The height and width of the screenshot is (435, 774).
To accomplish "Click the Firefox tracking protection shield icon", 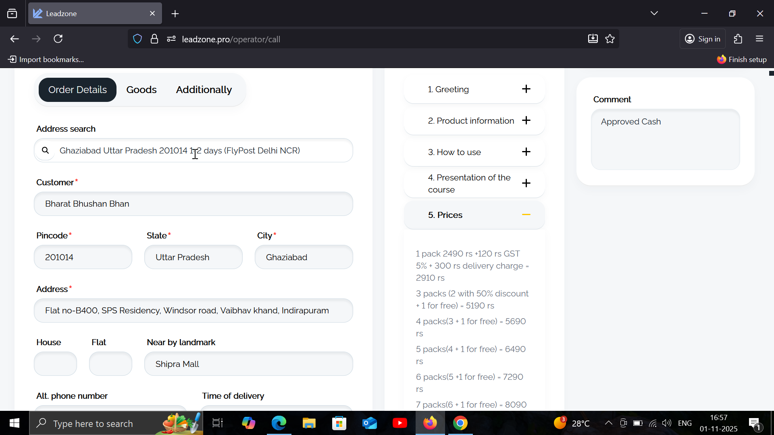I will (x=137, y=39).
